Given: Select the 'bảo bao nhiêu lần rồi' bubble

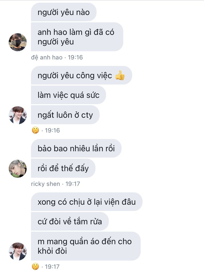Looking at the screenshot, I should click(76, 148).
